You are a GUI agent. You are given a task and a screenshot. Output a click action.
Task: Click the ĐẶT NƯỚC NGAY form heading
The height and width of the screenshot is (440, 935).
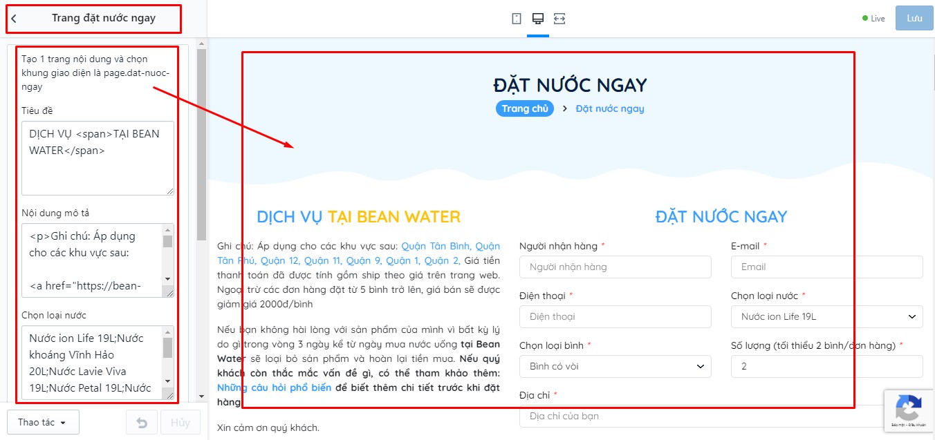(x=721, y=217)
